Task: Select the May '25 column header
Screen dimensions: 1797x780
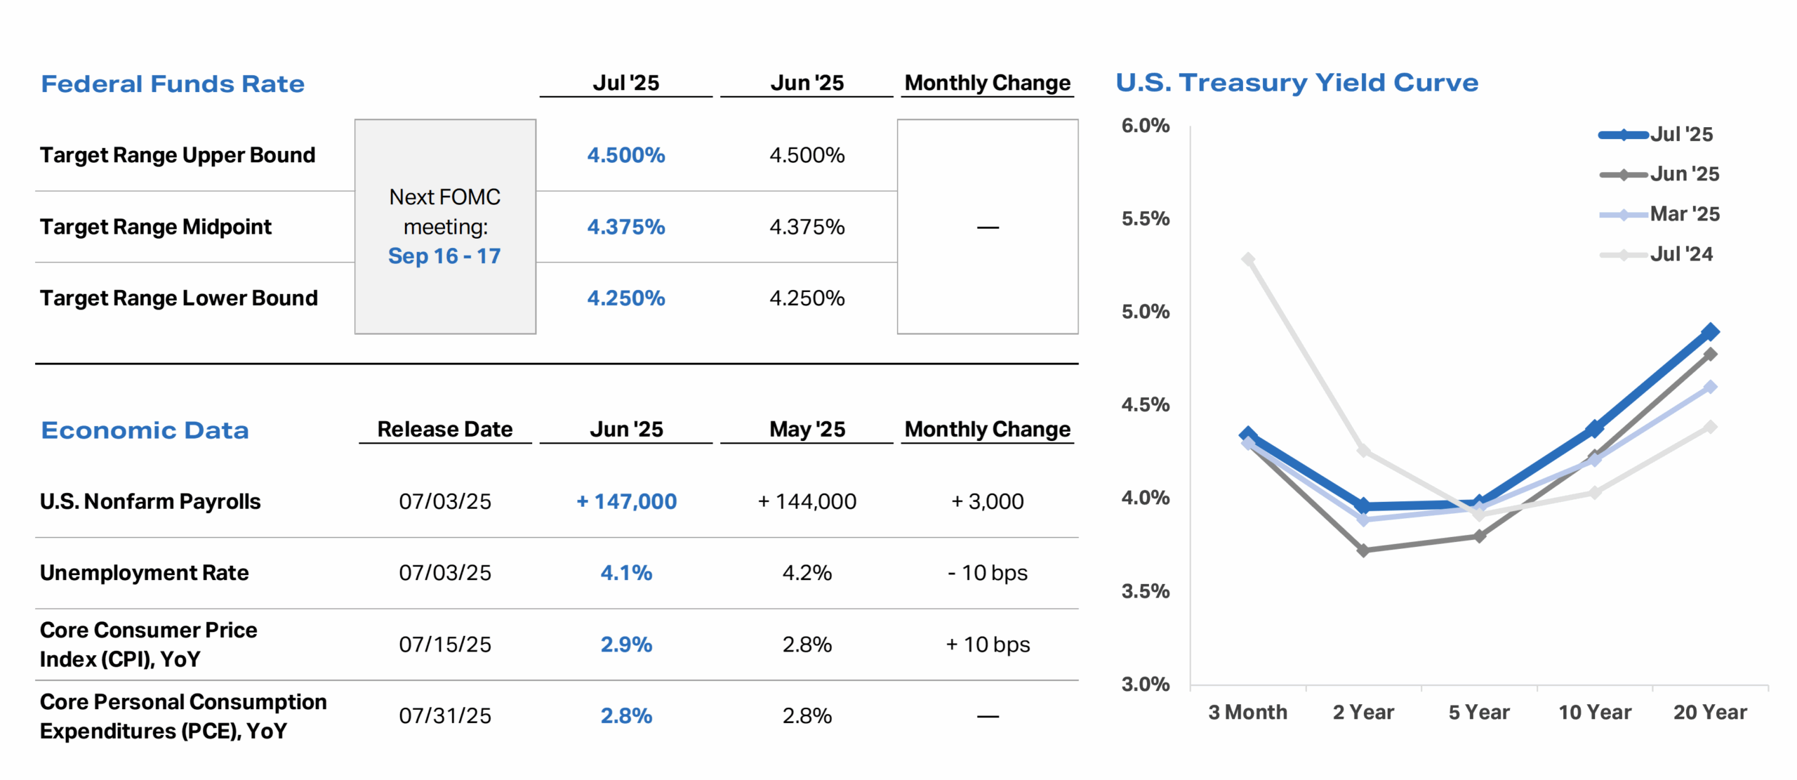Action: pos(807,429)
